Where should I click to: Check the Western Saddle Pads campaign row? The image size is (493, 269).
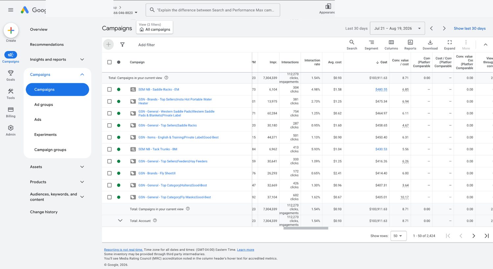tap(109, 113)
